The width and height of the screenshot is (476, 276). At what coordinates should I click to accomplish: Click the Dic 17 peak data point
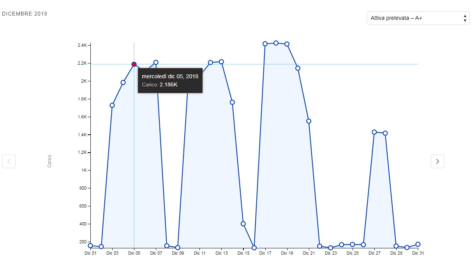pyautogui.click(x=265, y=44)
